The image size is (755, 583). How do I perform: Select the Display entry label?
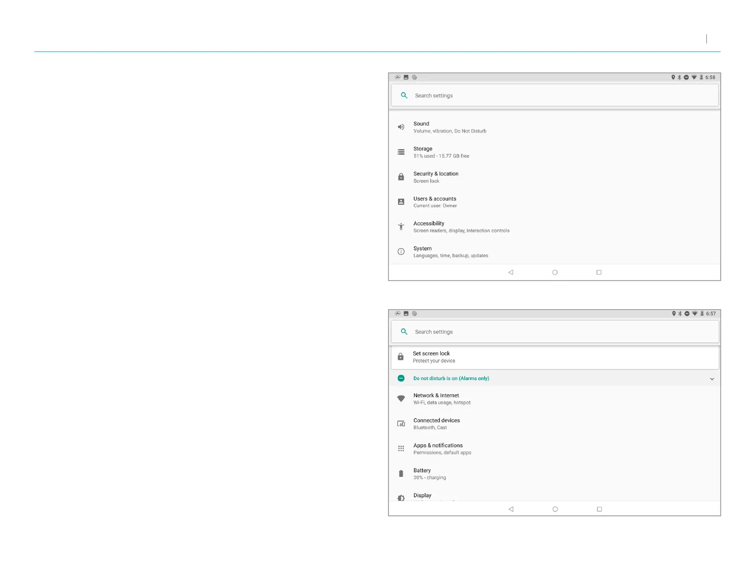coord(422,495)
